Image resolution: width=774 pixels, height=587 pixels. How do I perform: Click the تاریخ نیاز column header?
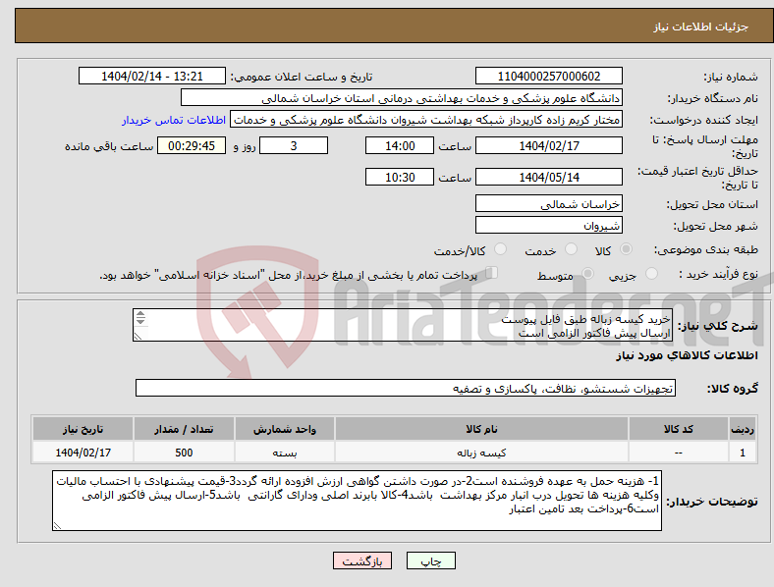coord(83,429)
